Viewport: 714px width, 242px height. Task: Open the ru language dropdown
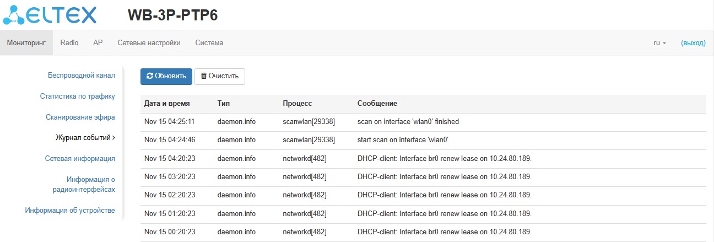point(659,43)
